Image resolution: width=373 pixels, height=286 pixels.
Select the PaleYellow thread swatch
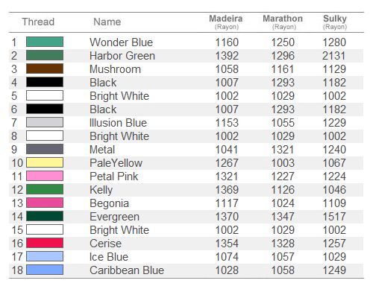pos(45,162)
